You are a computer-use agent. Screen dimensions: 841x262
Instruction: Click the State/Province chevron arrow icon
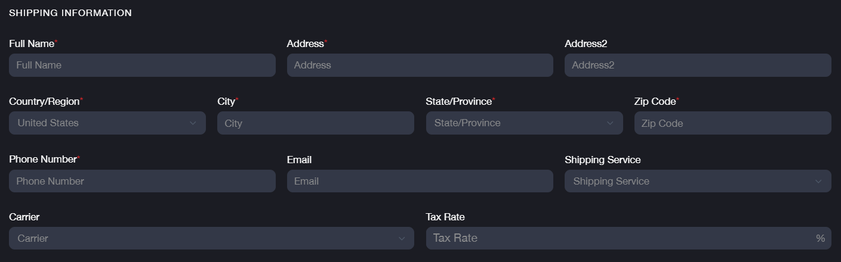click(x=610, y=123)
